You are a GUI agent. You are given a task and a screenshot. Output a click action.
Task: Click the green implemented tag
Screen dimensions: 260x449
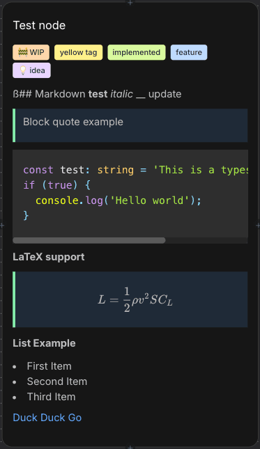click(137, 52)
